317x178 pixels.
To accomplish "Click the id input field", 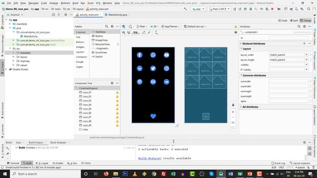I will 289,38.
